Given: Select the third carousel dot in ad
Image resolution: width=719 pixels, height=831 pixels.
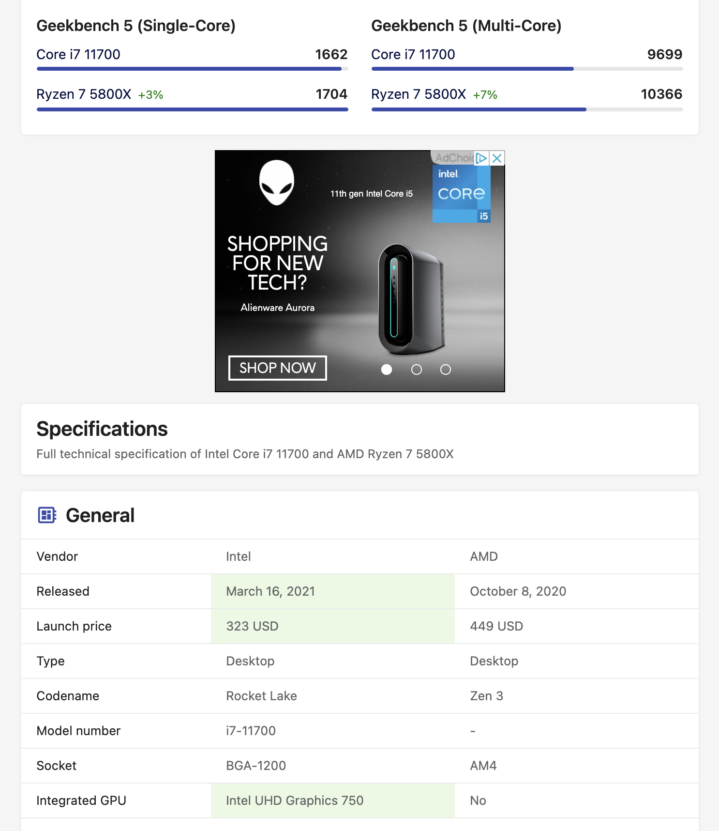Looking at the screenshot, I should click(446, 369).
